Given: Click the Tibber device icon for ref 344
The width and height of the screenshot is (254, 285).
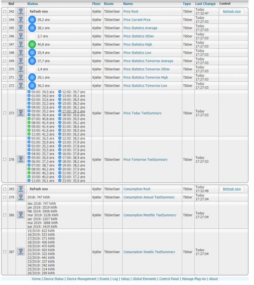Looking at the screenshot, I should (x=21, y=20).
